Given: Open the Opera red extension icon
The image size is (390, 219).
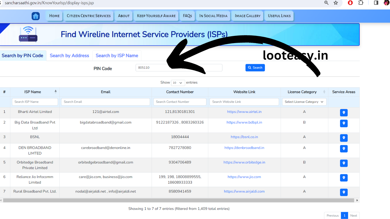Looking at the screenshot, I should coord(350,3).
